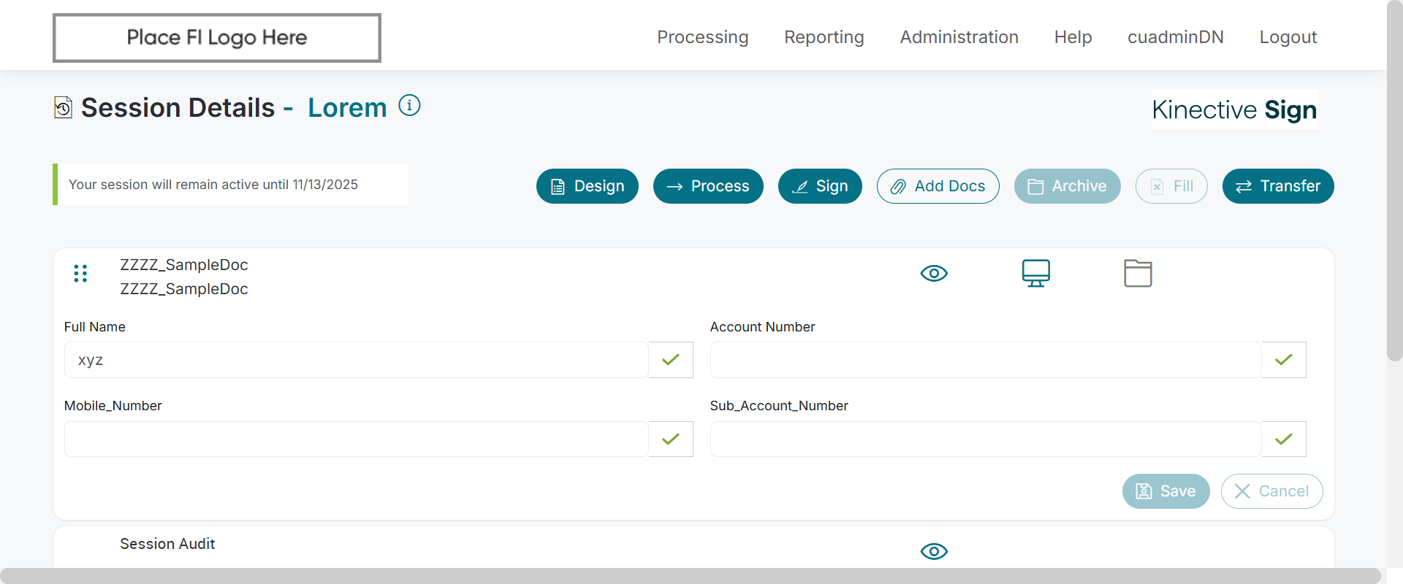Click the Design button

(x=587, y=186)
